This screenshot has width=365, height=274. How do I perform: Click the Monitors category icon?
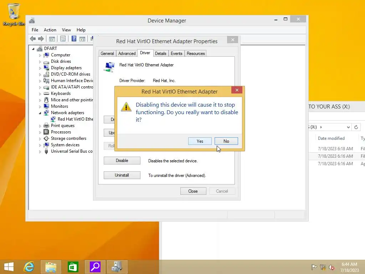pos(46,106)
